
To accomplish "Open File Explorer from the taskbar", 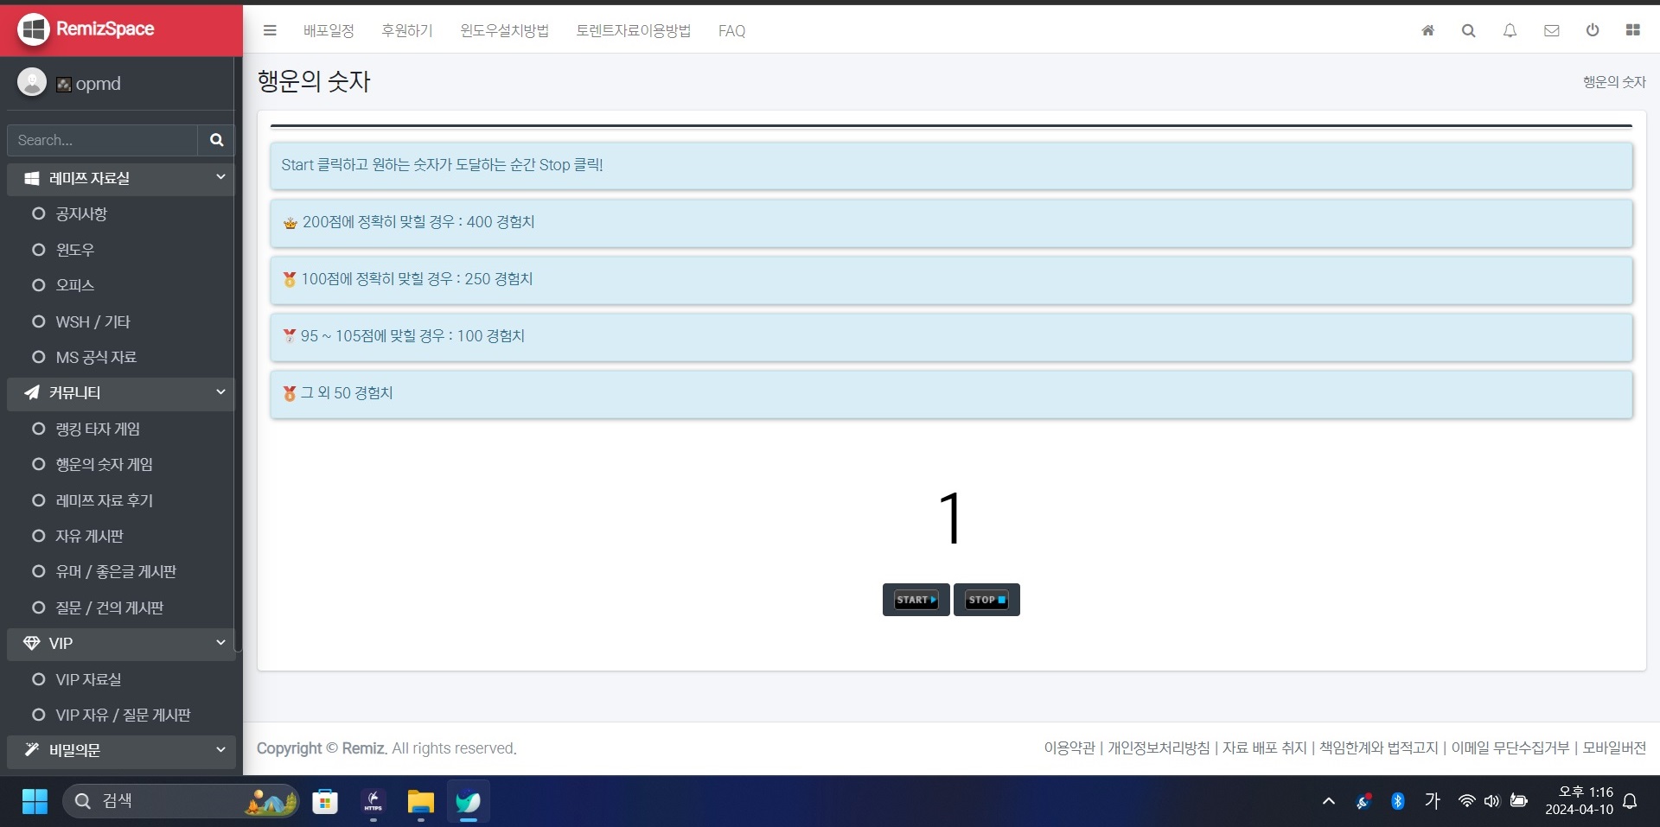I will [x=420, y=802].
